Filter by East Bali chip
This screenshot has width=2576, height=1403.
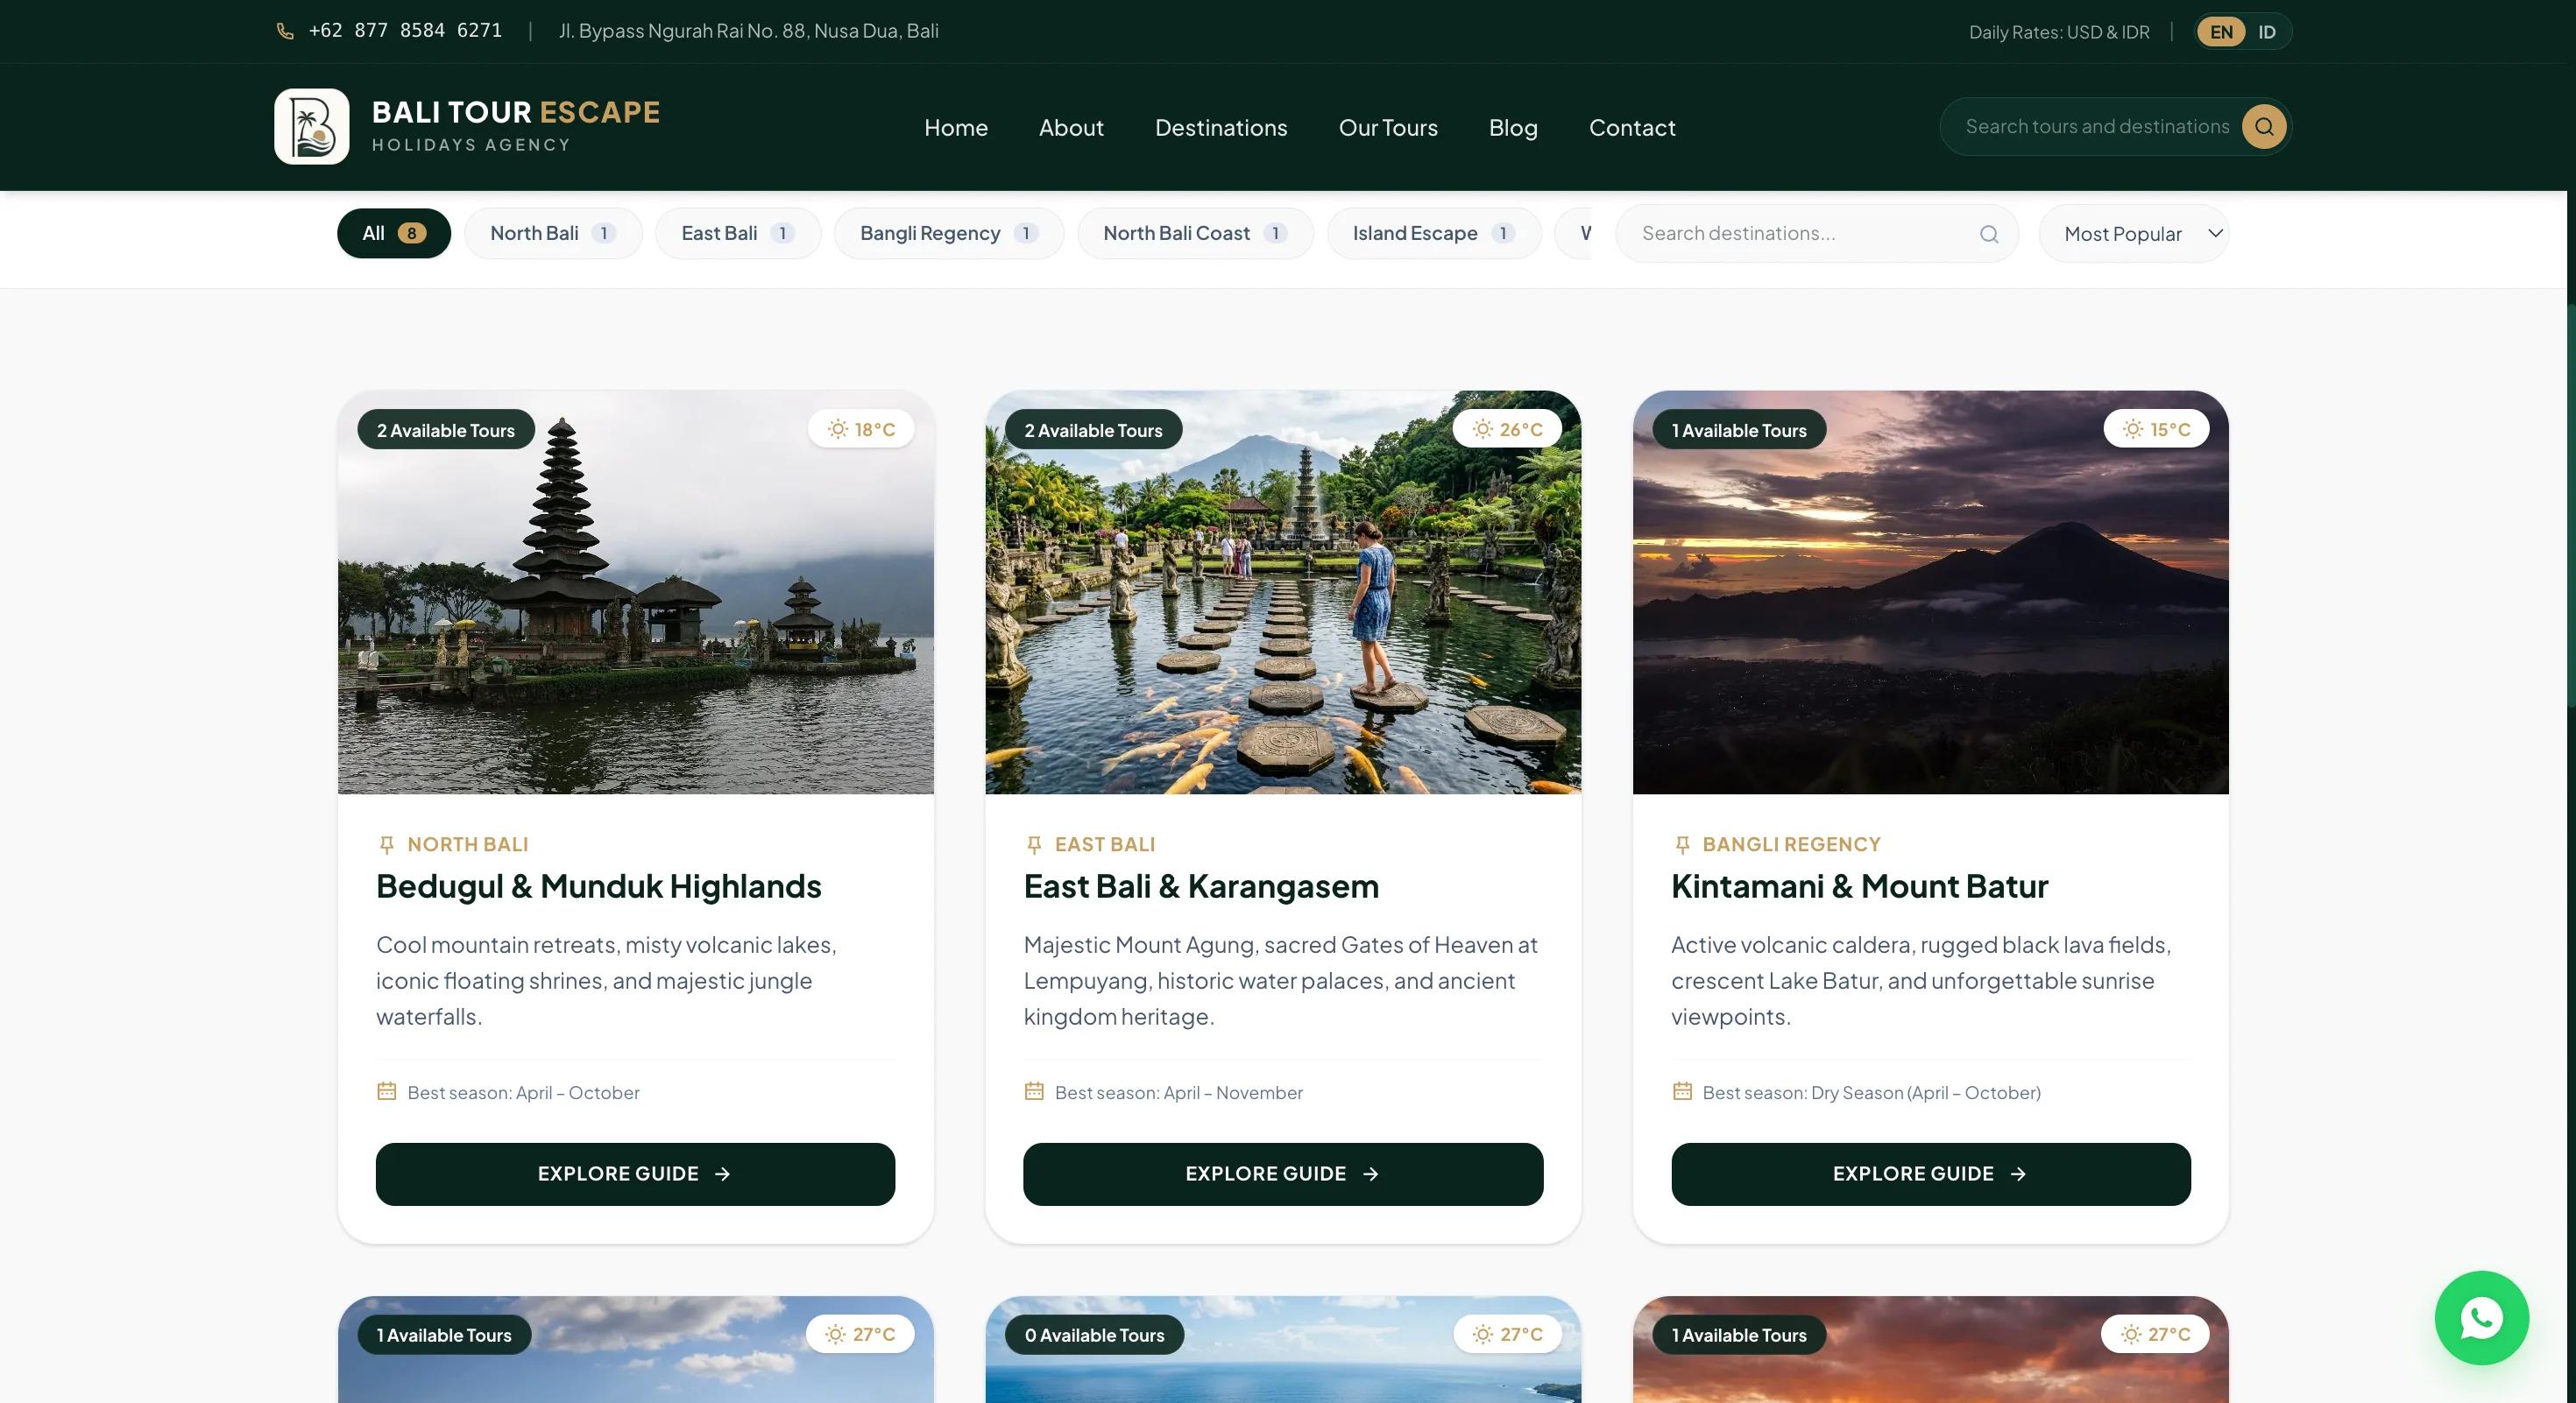click(x=738, y=233)
